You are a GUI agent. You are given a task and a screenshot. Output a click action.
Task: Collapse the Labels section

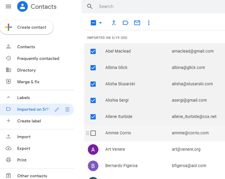8,98
